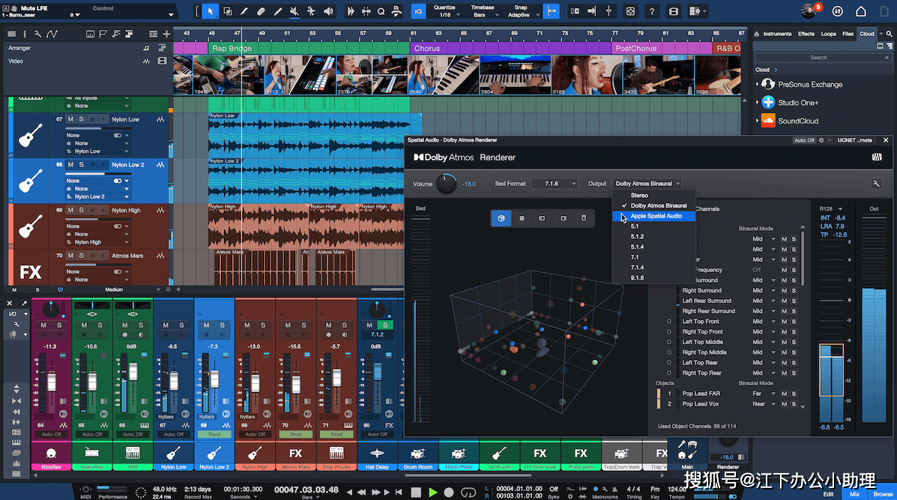The width and height of the screenshot is (897, 500).
Task: Solo the Right Top Rear bed channel
Action: point(794,373)
